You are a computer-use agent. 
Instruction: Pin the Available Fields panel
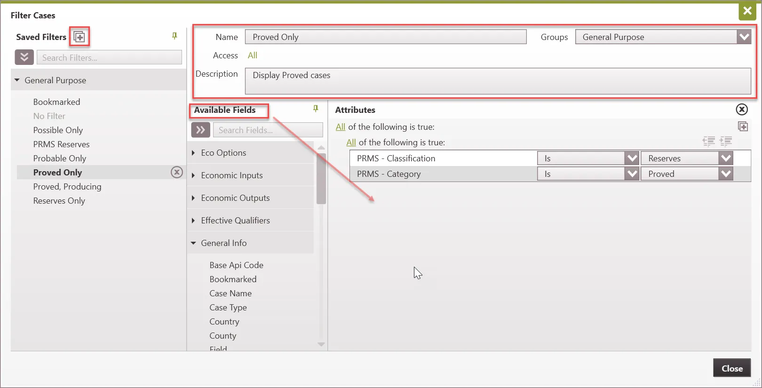pyautogui.click(x=316, y=109)
